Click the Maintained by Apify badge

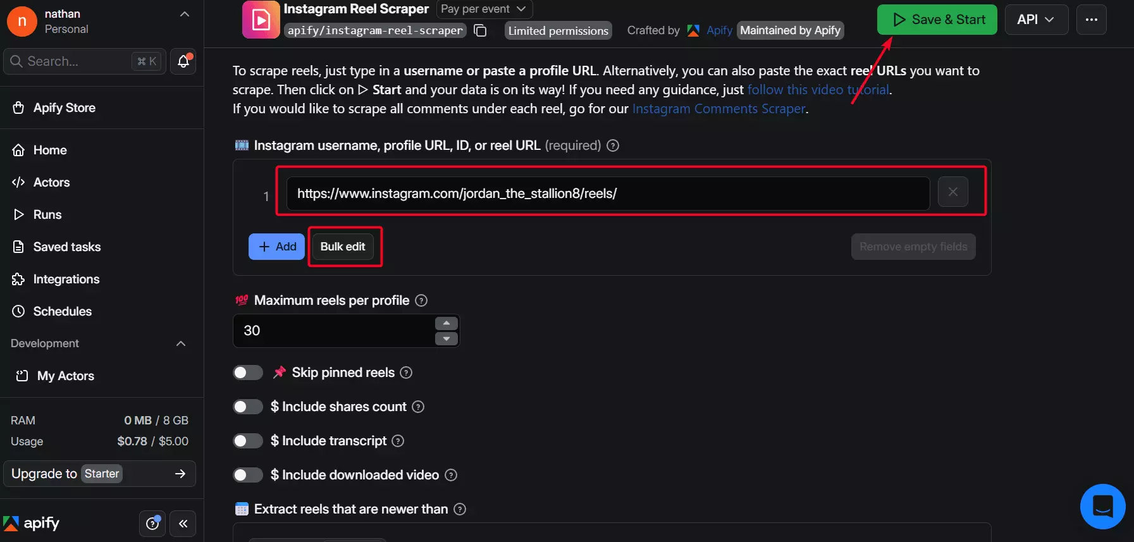[791, 30]
